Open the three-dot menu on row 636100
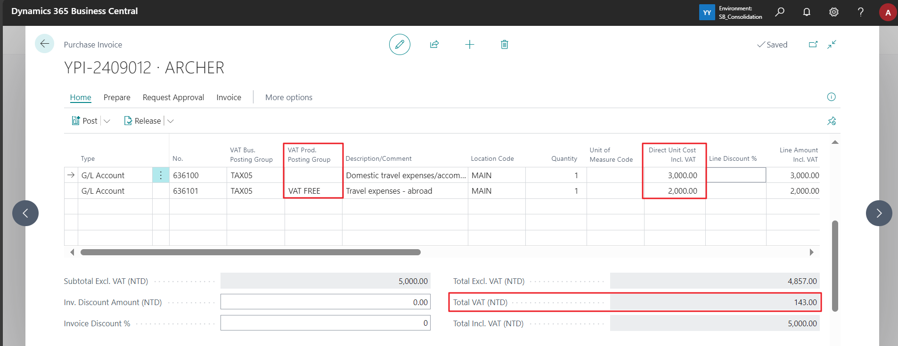898x346 pixels. (161, 175)
